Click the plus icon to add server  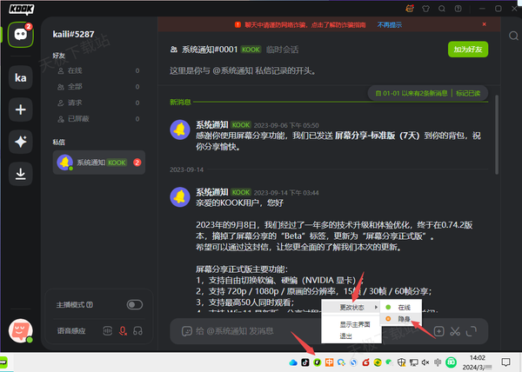coord(21,110)
